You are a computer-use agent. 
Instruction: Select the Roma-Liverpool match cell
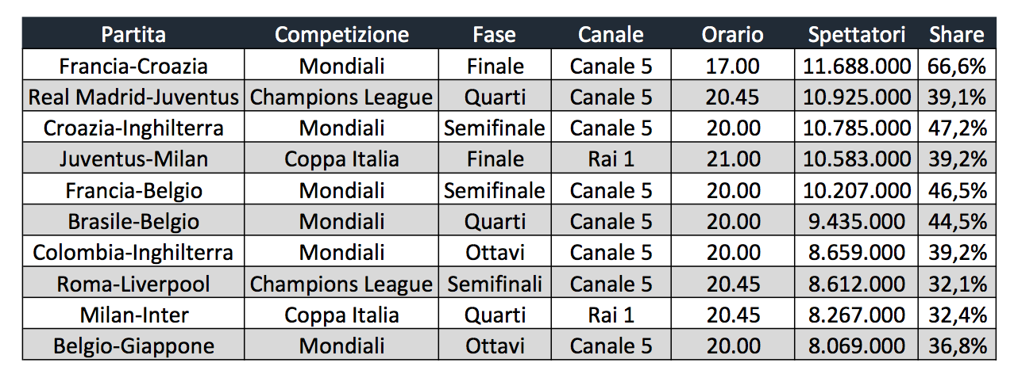click(133, 284)
